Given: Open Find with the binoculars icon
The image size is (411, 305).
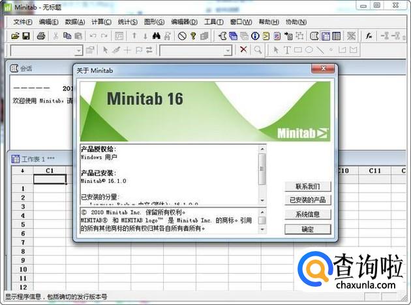Looking at the screenshot, I should point(156,36).
